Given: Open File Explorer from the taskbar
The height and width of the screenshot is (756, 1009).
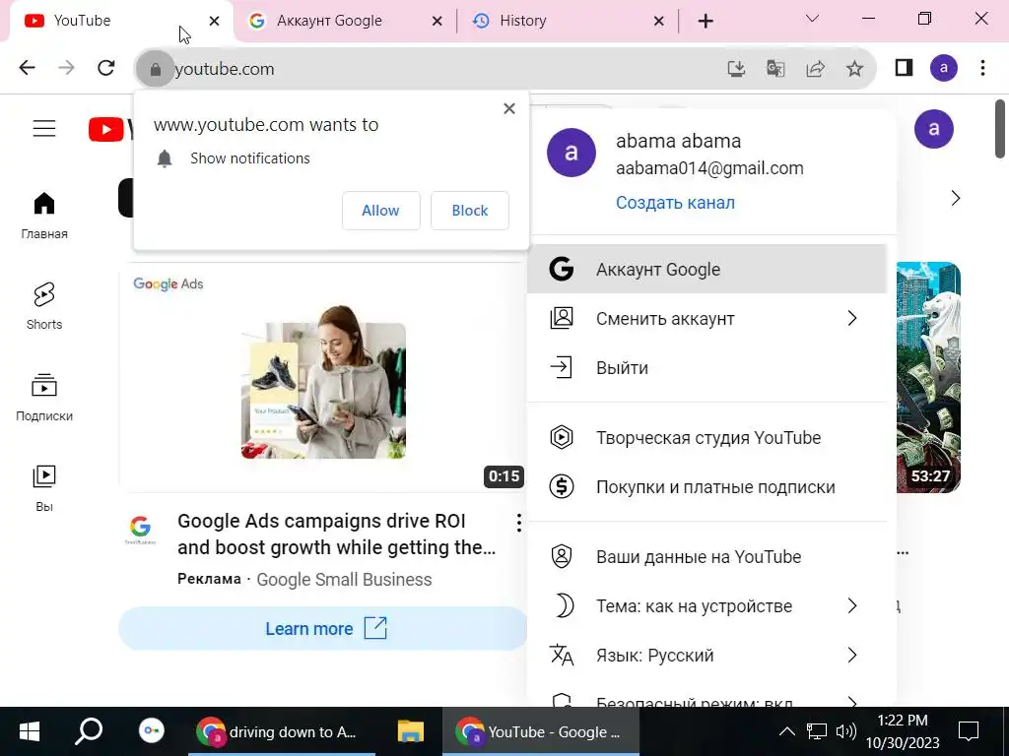Looking at the screenshot, I should point(410,731).
